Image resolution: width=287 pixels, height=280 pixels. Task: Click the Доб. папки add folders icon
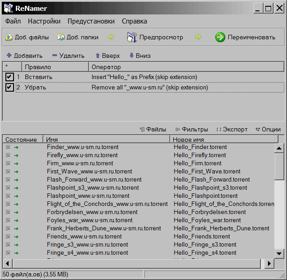pyautogui.click(x=60, y=37)
